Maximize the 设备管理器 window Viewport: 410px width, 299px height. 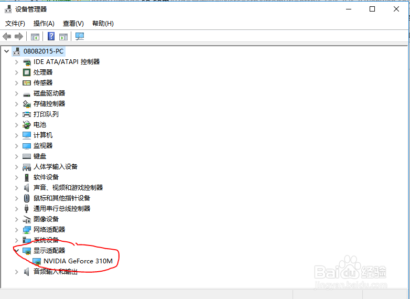[x=372, y=9]
